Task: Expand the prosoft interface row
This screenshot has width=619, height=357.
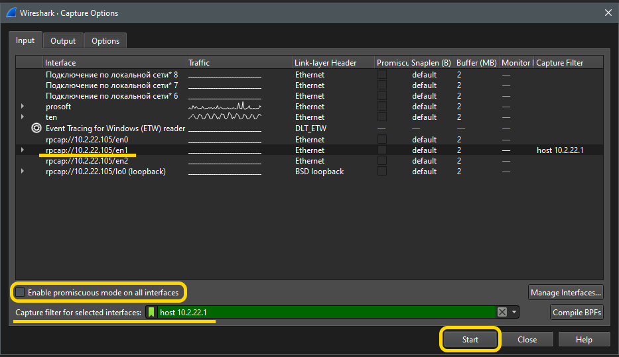Action: click(23, 107)
